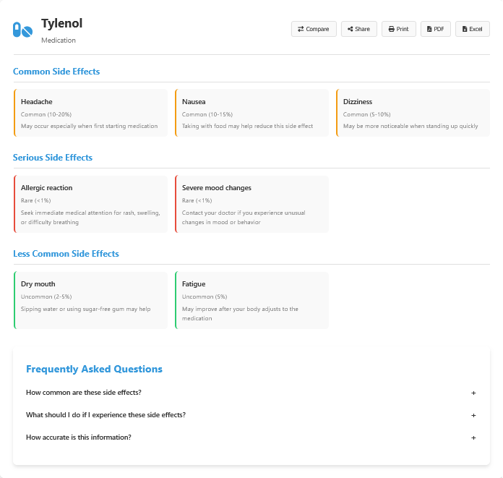Click the Serious Side Effects heading

tap(53, 158)
